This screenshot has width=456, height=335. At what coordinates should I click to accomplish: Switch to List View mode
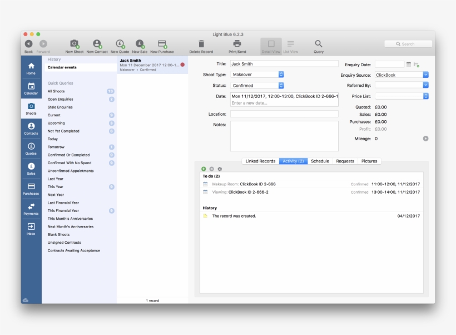coord(290,43)
